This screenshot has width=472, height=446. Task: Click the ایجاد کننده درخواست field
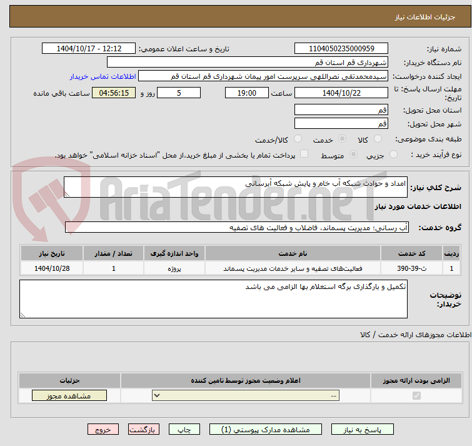(x=263, y=76)
